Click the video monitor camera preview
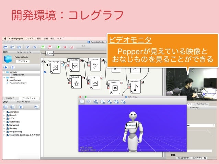219x164 pixels. coord(191,84)
